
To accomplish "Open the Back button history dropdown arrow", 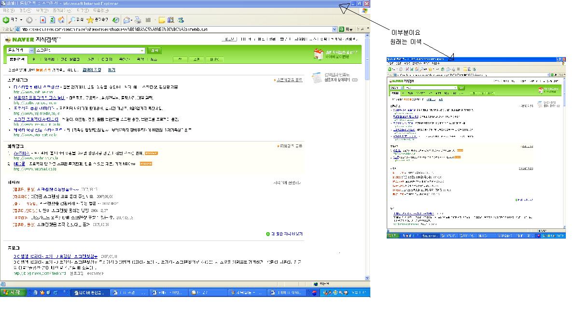I will 21,20.
